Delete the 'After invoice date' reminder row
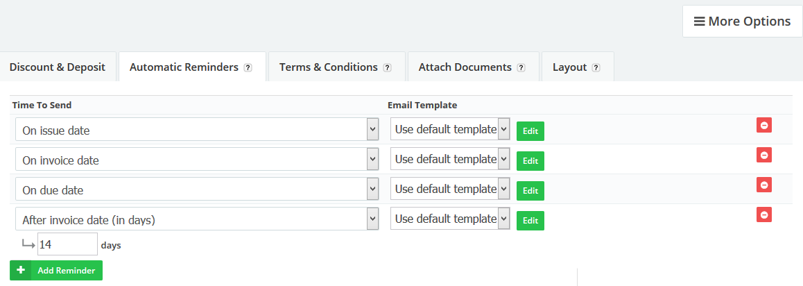The image size is (803, 286). tap(763, 215)
